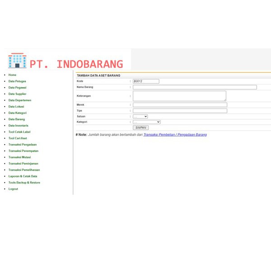Viewport: 271px width, 271px height.
Task: Open Laporan & Cetak Data
Action: (x=23, y=176)
